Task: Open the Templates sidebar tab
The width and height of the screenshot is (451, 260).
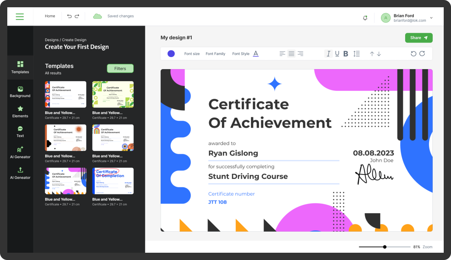Action: click(x=20, y=67)
